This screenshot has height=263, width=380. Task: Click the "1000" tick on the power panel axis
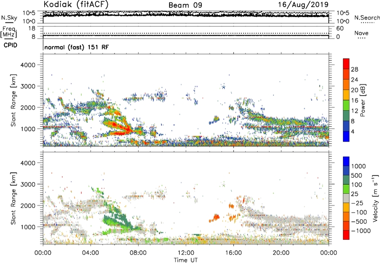28,129
